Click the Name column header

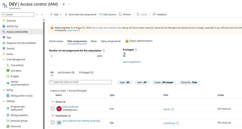point(58,95)
